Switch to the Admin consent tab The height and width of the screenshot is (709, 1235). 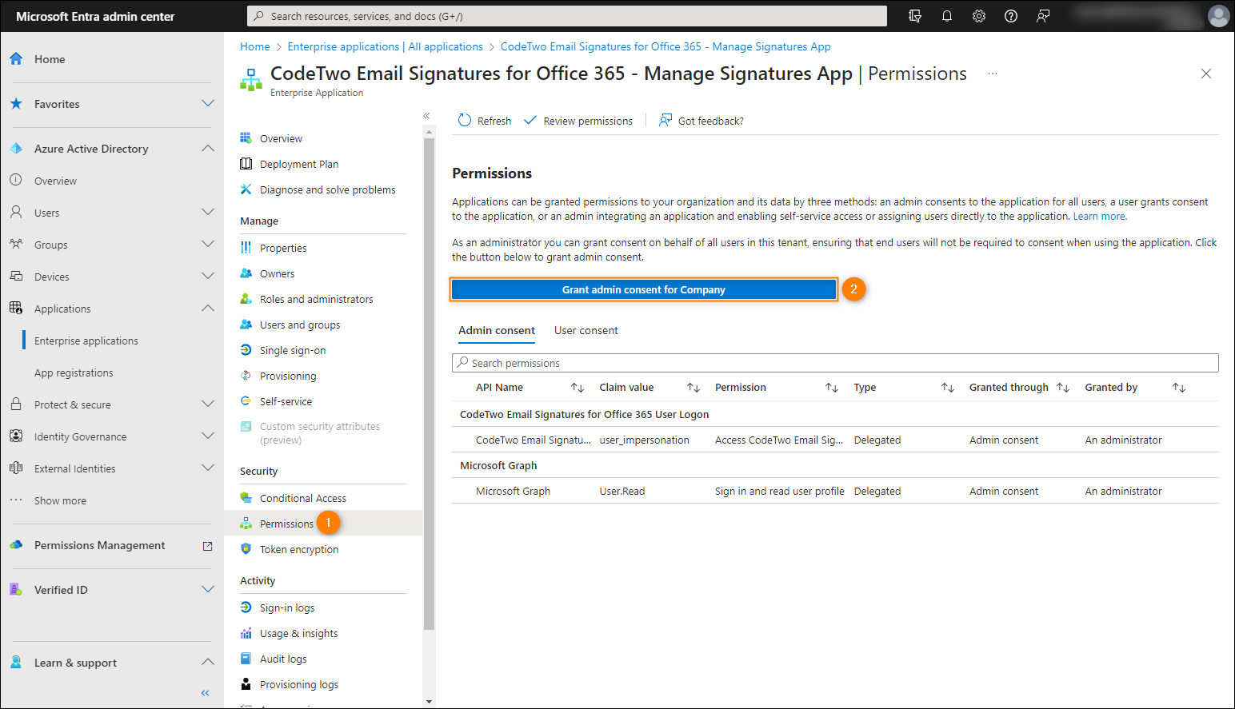(x=497, y=331)
